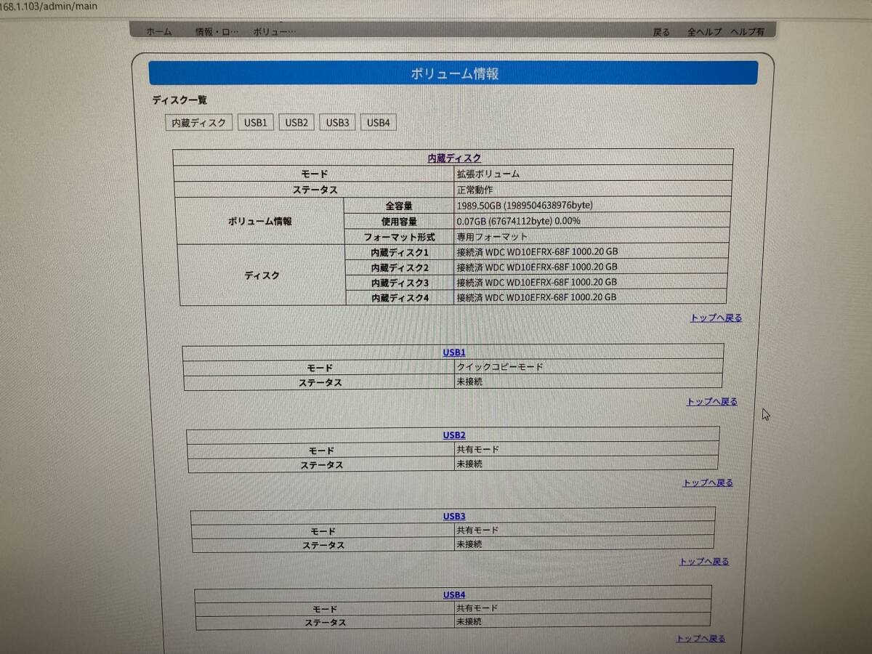This screenshot has height=654, width=872.
Task: Select the WDC drive value for 内蔵ディスク4
Action: coord(536,297)
